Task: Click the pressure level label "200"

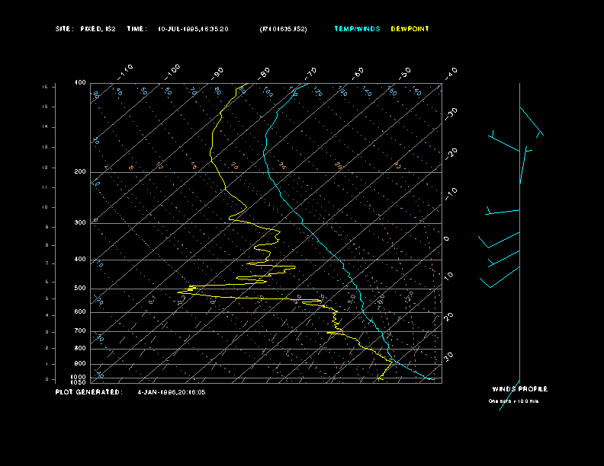Action: (80, 172)
